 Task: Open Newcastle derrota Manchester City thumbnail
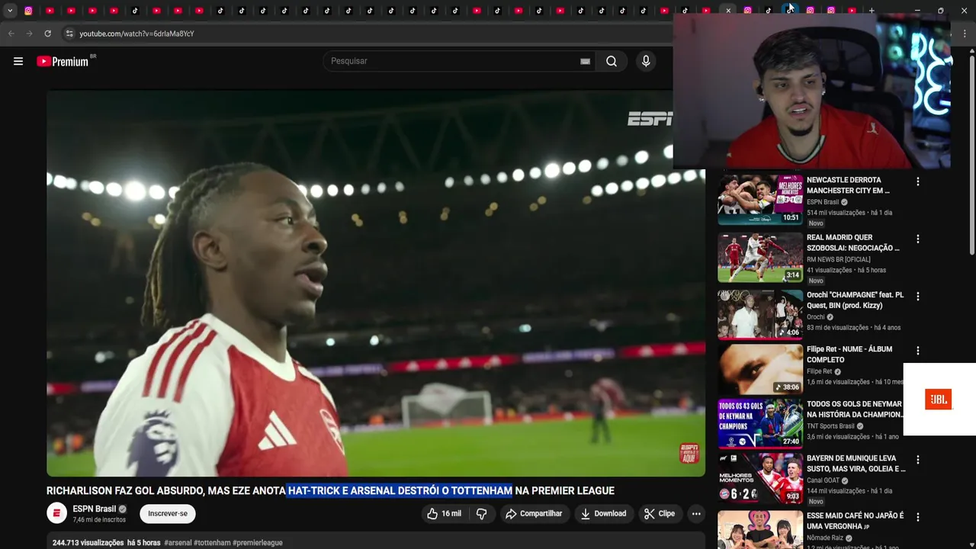coord(760,200)
